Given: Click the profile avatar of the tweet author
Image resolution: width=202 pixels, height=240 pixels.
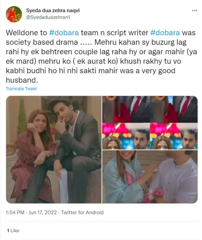Looking at the screenshot, I should point(14,14).
